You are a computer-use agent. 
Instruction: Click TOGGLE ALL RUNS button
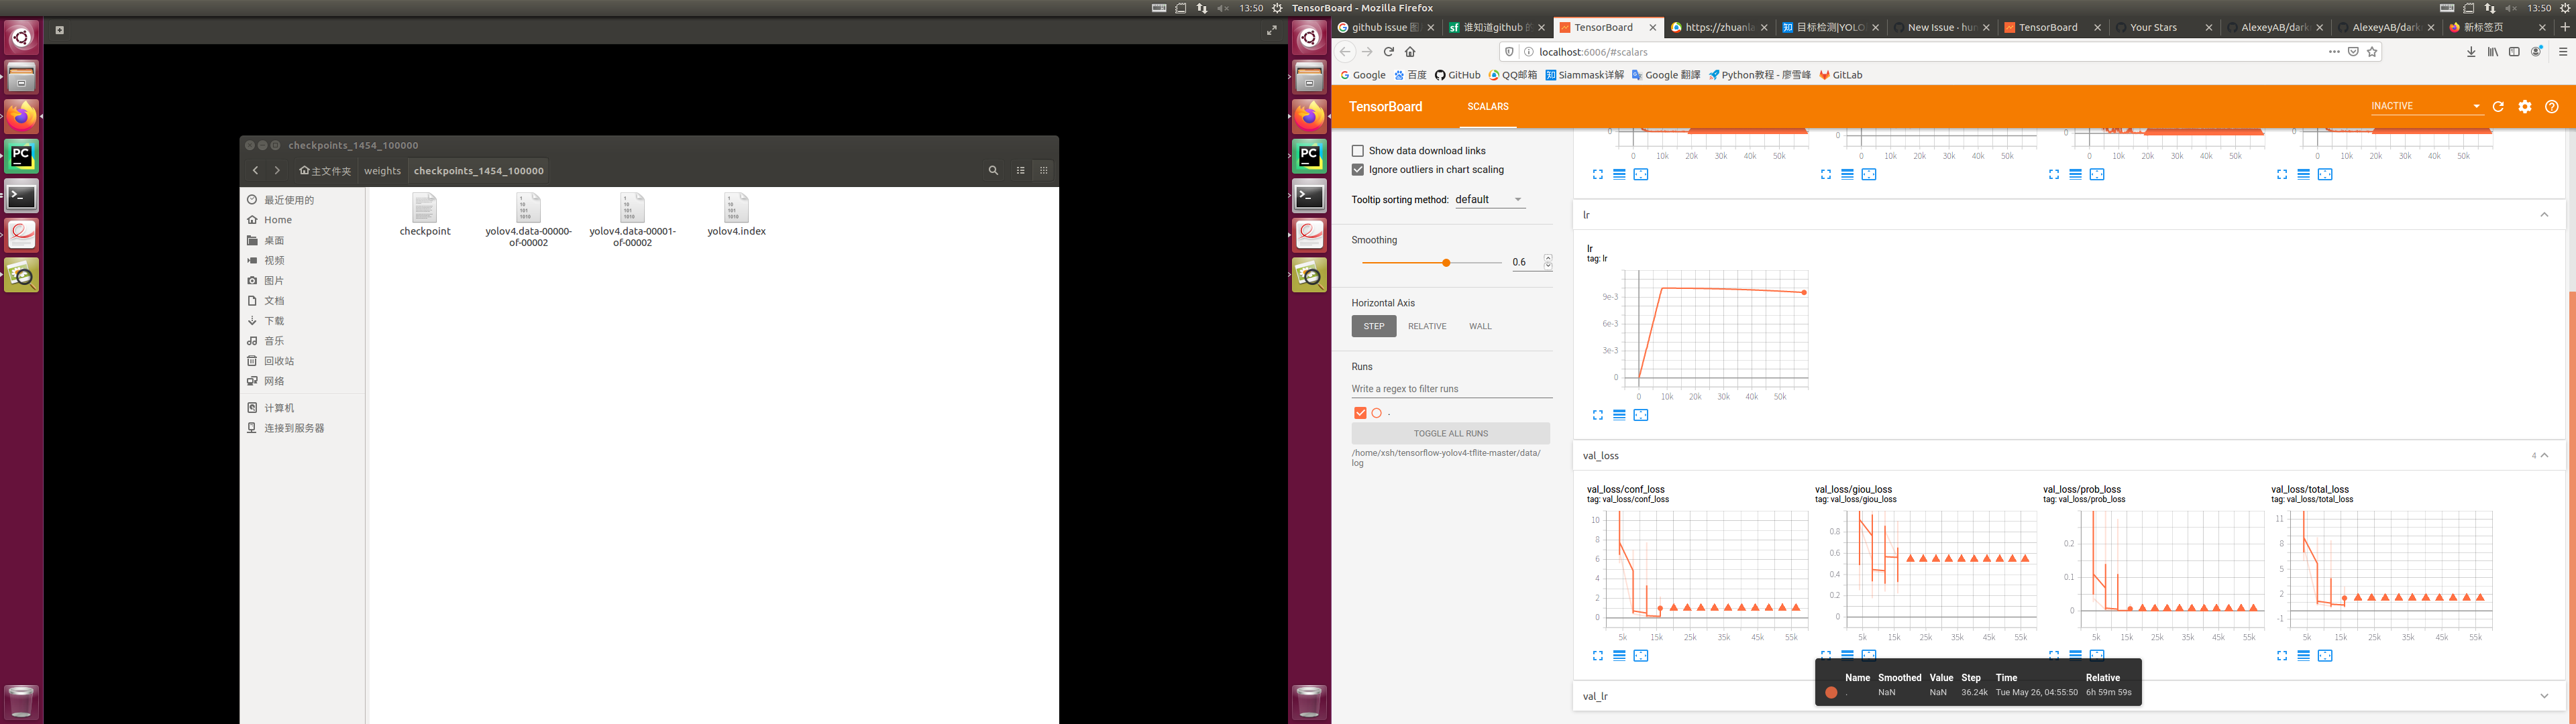[x=1450, y=434]
